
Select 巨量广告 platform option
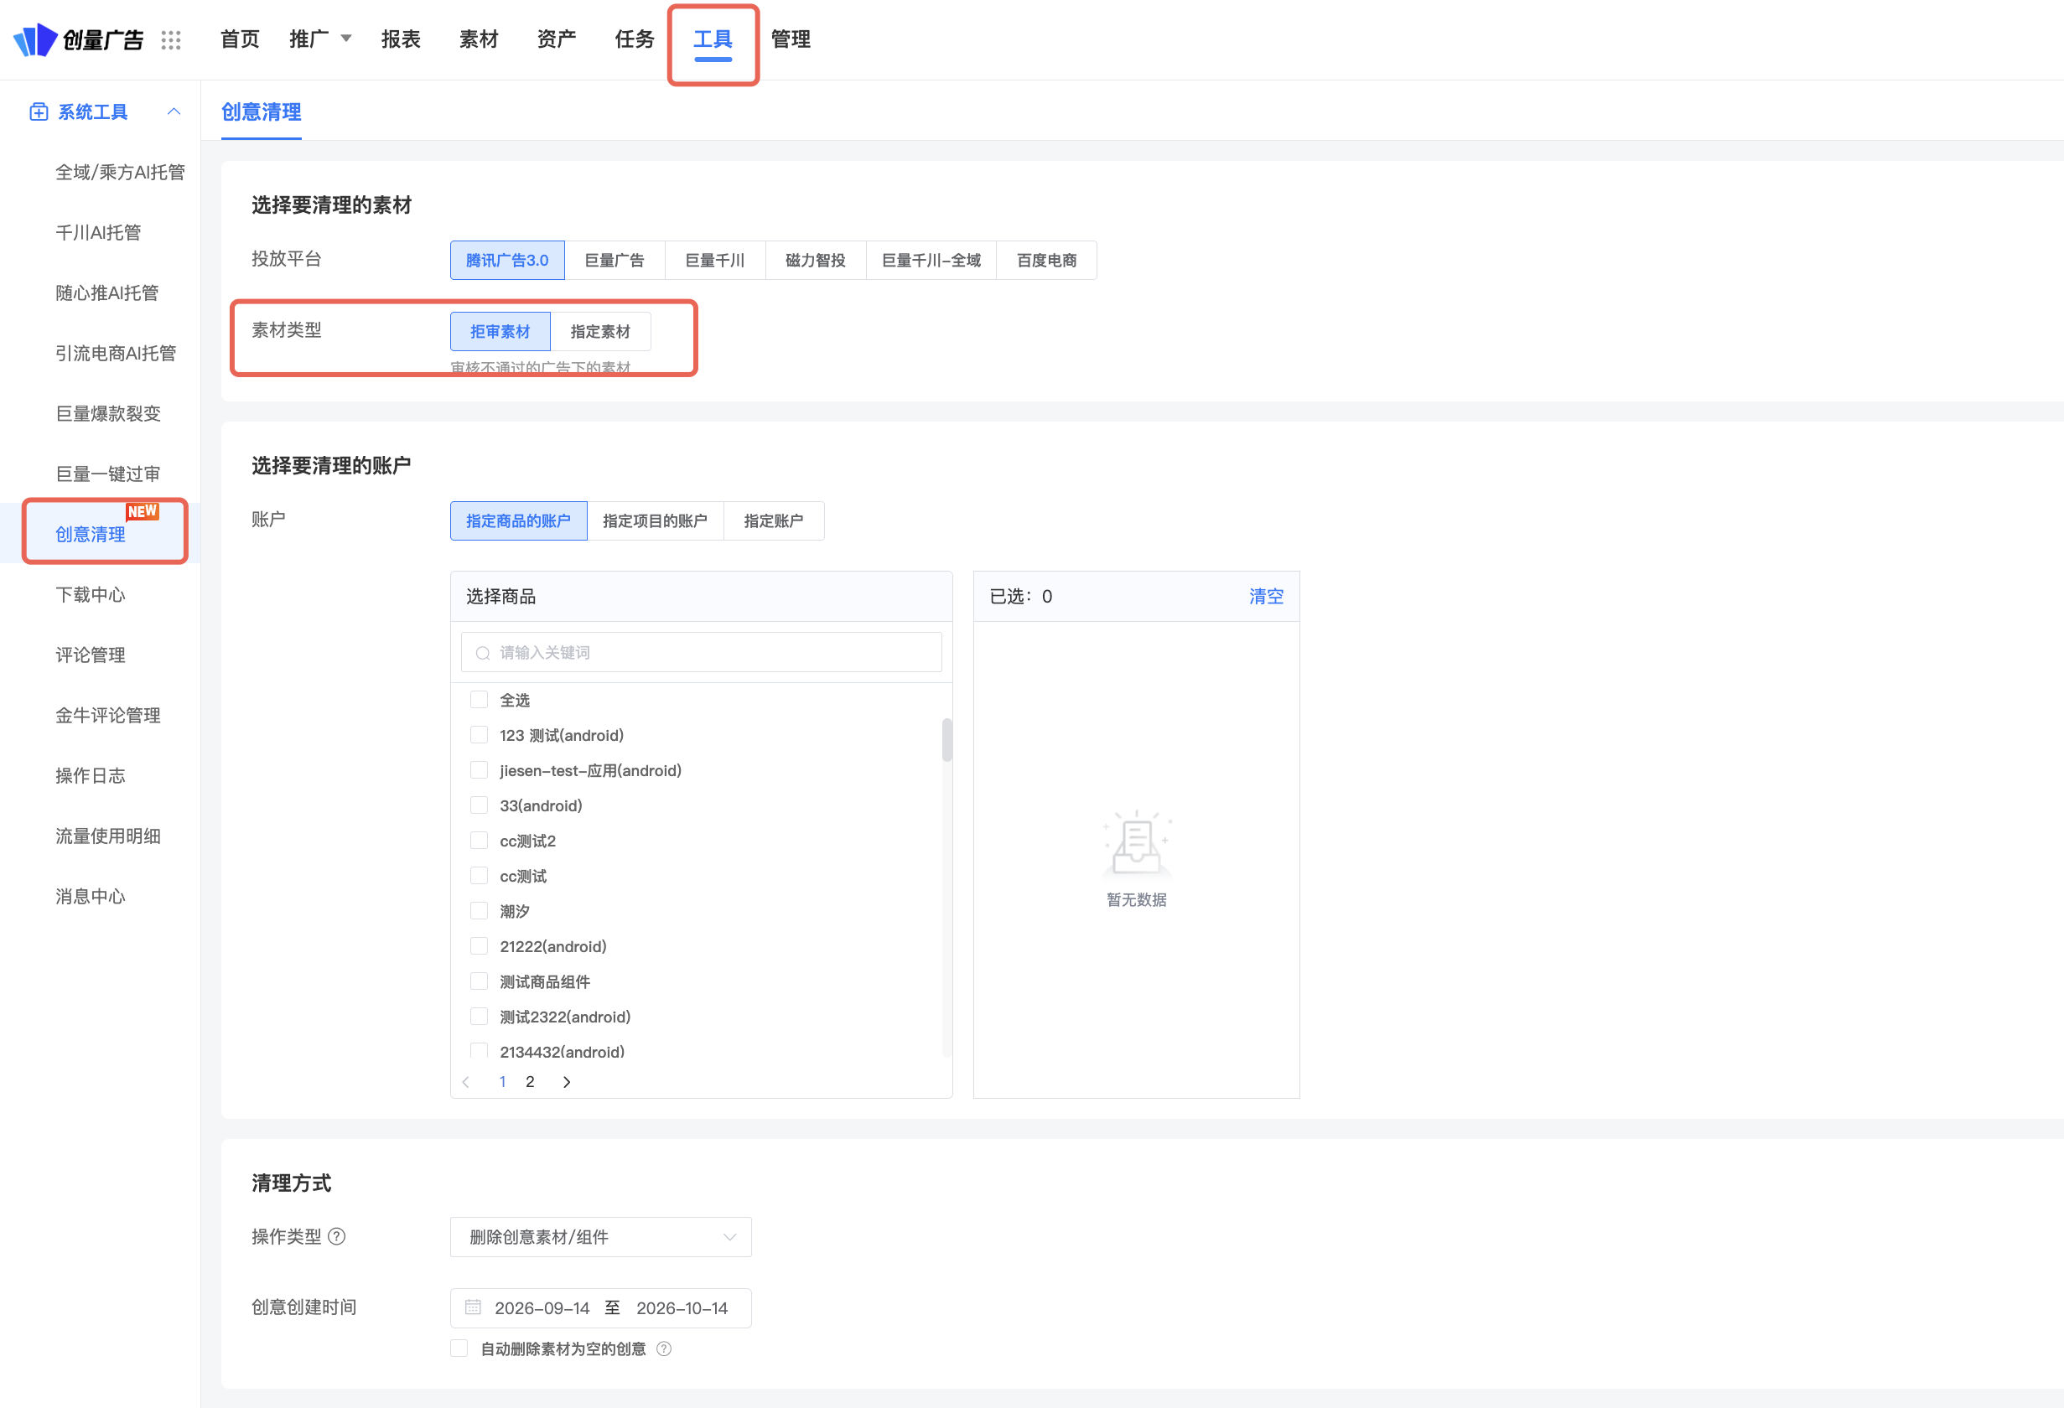click(x=615, y=260)
